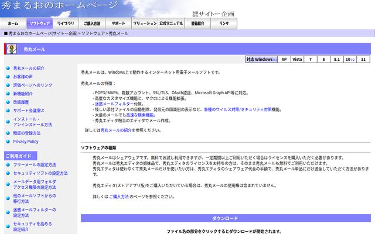Image resolution: width=375 pixels, height=234 pixels.
Task: Click the blue bullet icon beside 改版履歴
Action: (x=8, y=102)
